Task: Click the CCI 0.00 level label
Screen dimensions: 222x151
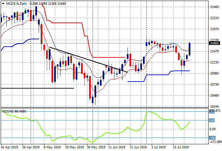Action: [213, 129]
